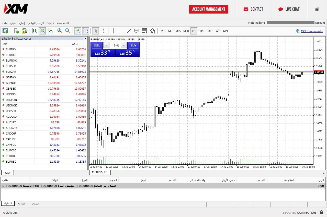Open the ملف menu
This screenshot has width=327, height=217.
[5, 23]
